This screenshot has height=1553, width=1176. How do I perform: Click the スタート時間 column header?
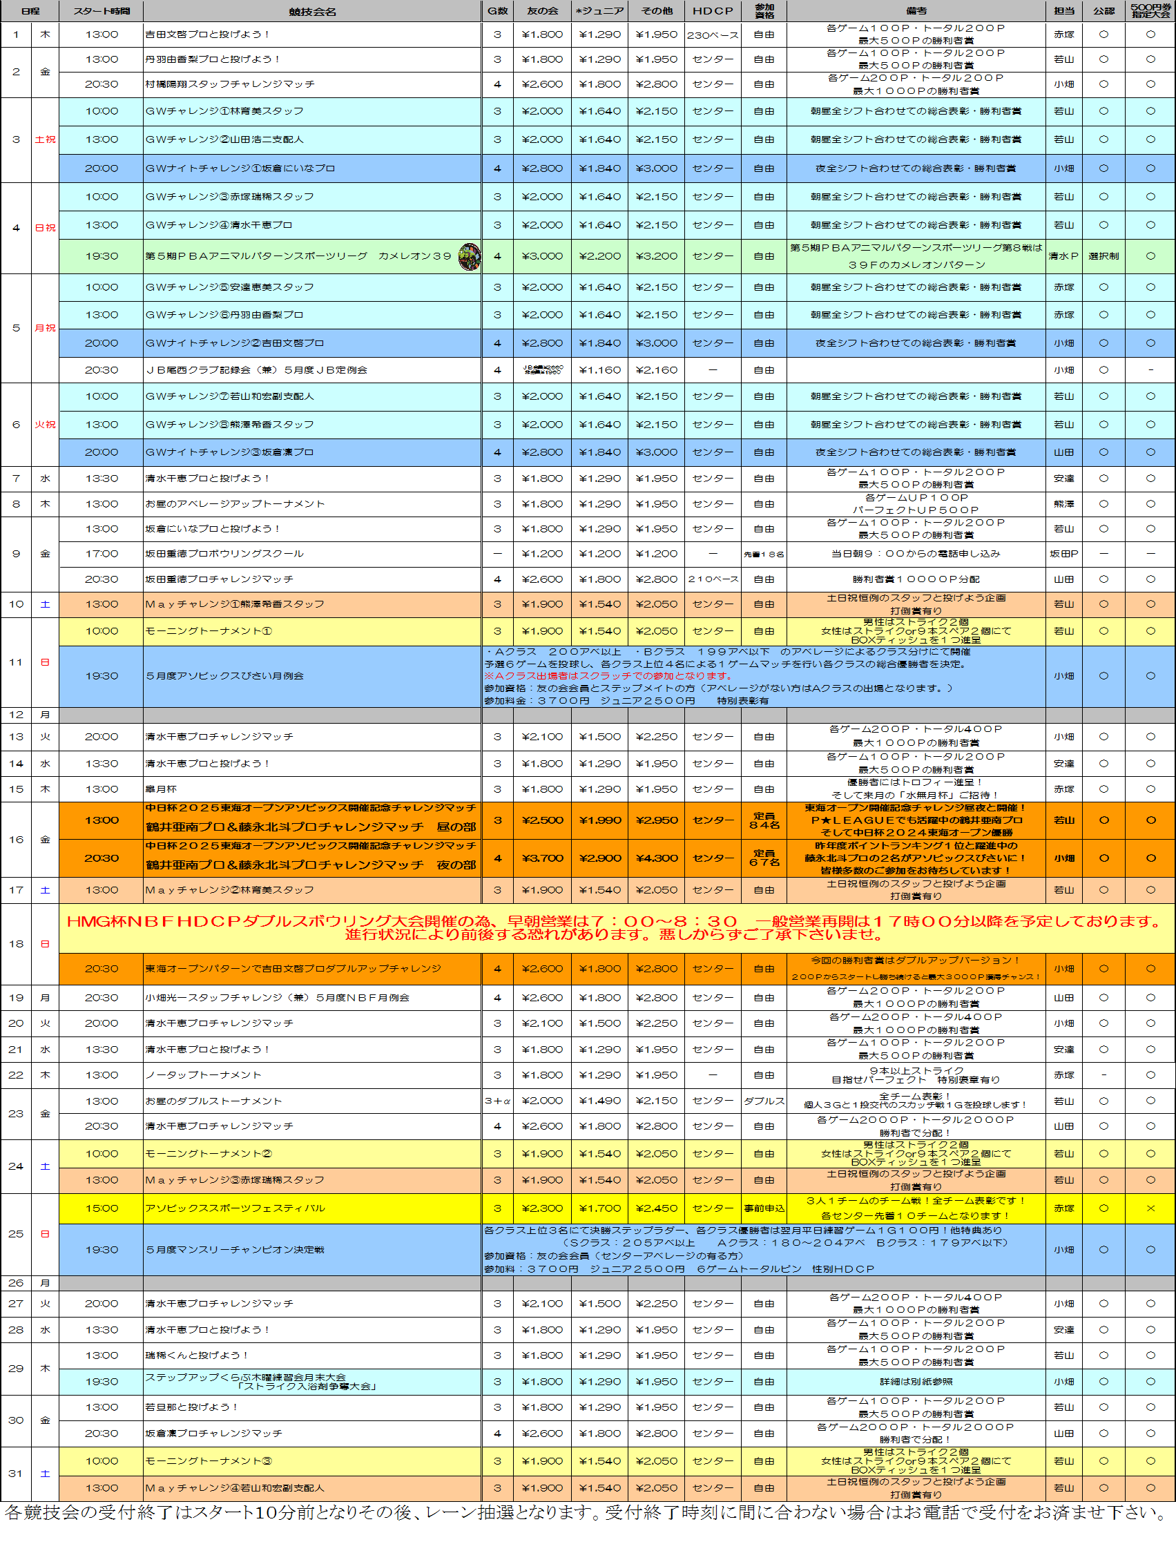[x=102, y=11]
